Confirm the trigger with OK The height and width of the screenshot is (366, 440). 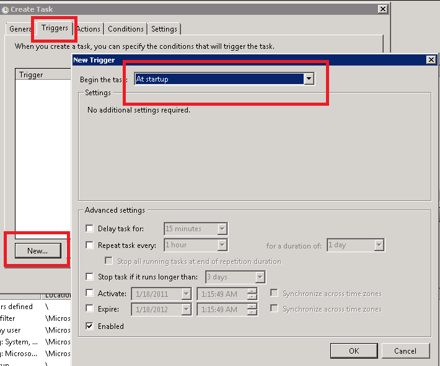354,351
